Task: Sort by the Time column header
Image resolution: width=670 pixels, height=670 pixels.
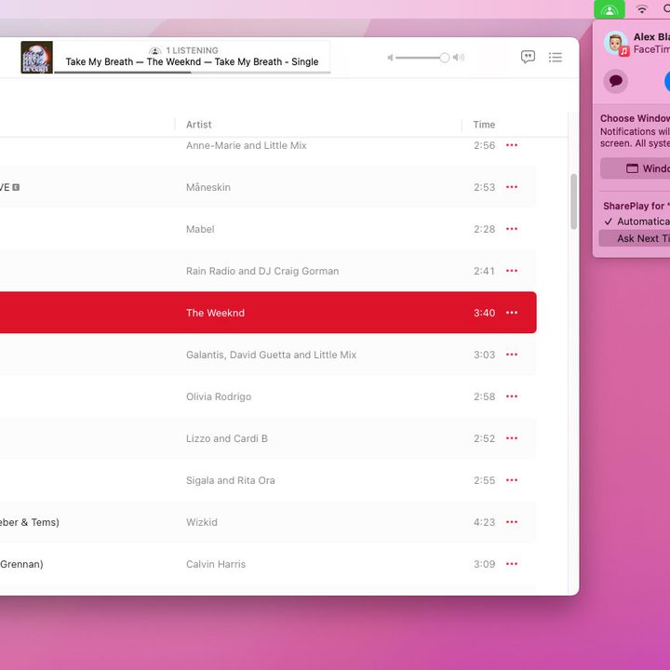Action: point(484,125)
